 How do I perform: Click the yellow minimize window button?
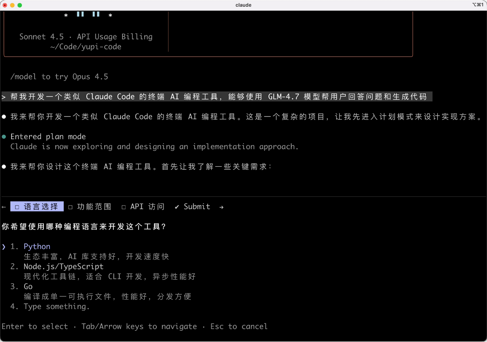pyautogui.click(x=12, y=5)
